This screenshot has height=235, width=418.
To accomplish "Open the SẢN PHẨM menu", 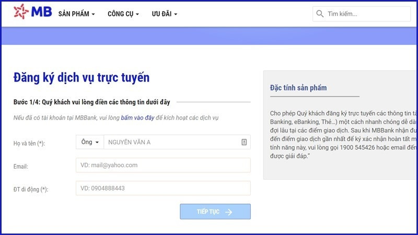I will coord(76,14).
